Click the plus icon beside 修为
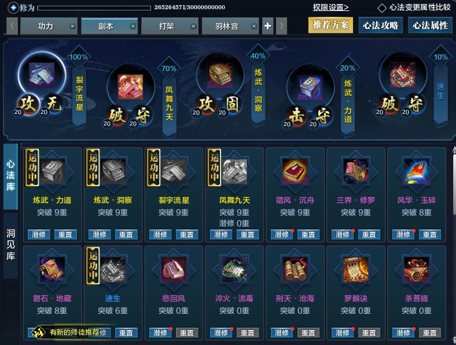 (x=13, y=8)
